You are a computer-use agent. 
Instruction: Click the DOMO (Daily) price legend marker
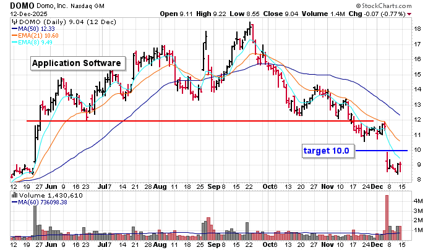(13, 20)
